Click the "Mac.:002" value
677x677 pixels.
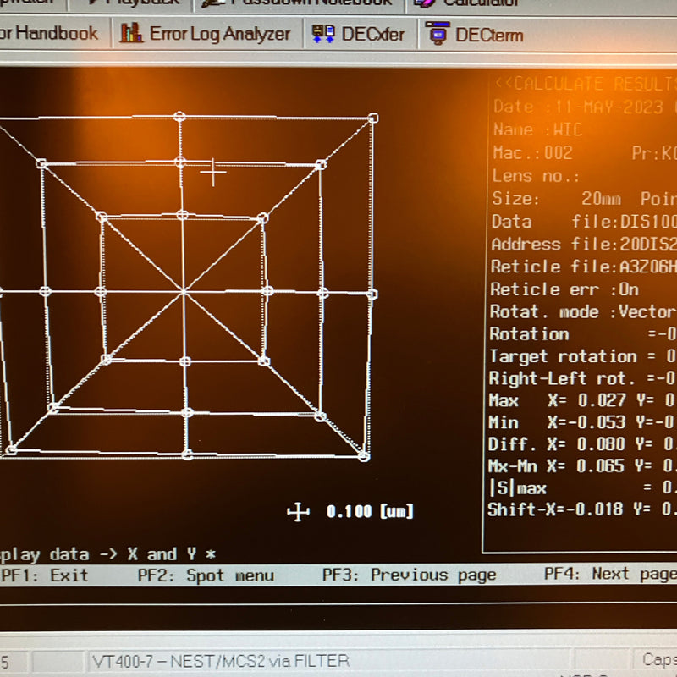tap(533, 153)
